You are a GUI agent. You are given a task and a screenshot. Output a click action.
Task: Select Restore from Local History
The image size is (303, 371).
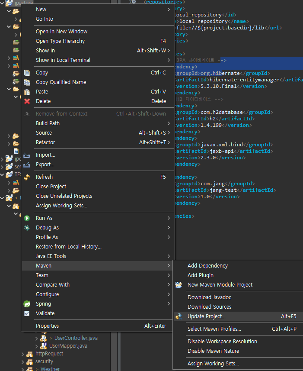(98, 247)
